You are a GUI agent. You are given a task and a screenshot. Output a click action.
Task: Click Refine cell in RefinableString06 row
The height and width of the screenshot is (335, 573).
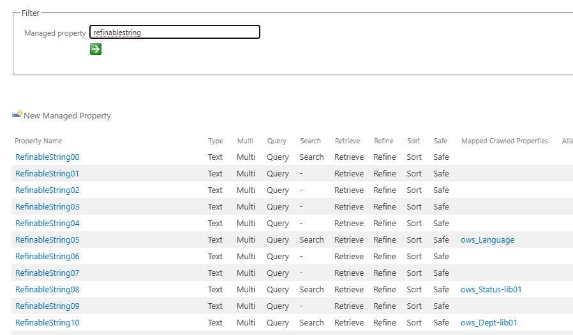click(385, 256)
